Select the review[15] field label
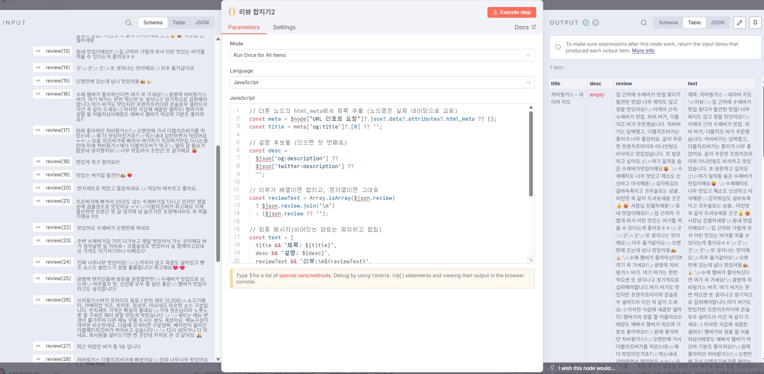The width and height of the screenshot is (764, 374). (58, 81)
